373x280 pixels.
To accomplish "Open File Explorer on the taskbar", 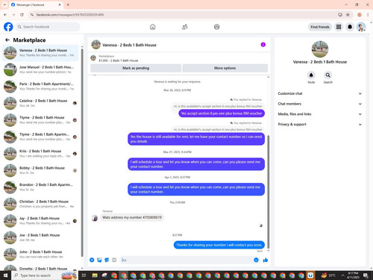I will tap(95, 276).
